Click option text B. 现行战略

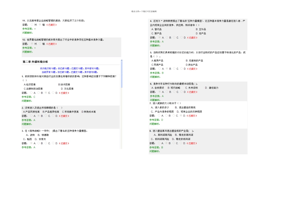click(x=174, y=88)
